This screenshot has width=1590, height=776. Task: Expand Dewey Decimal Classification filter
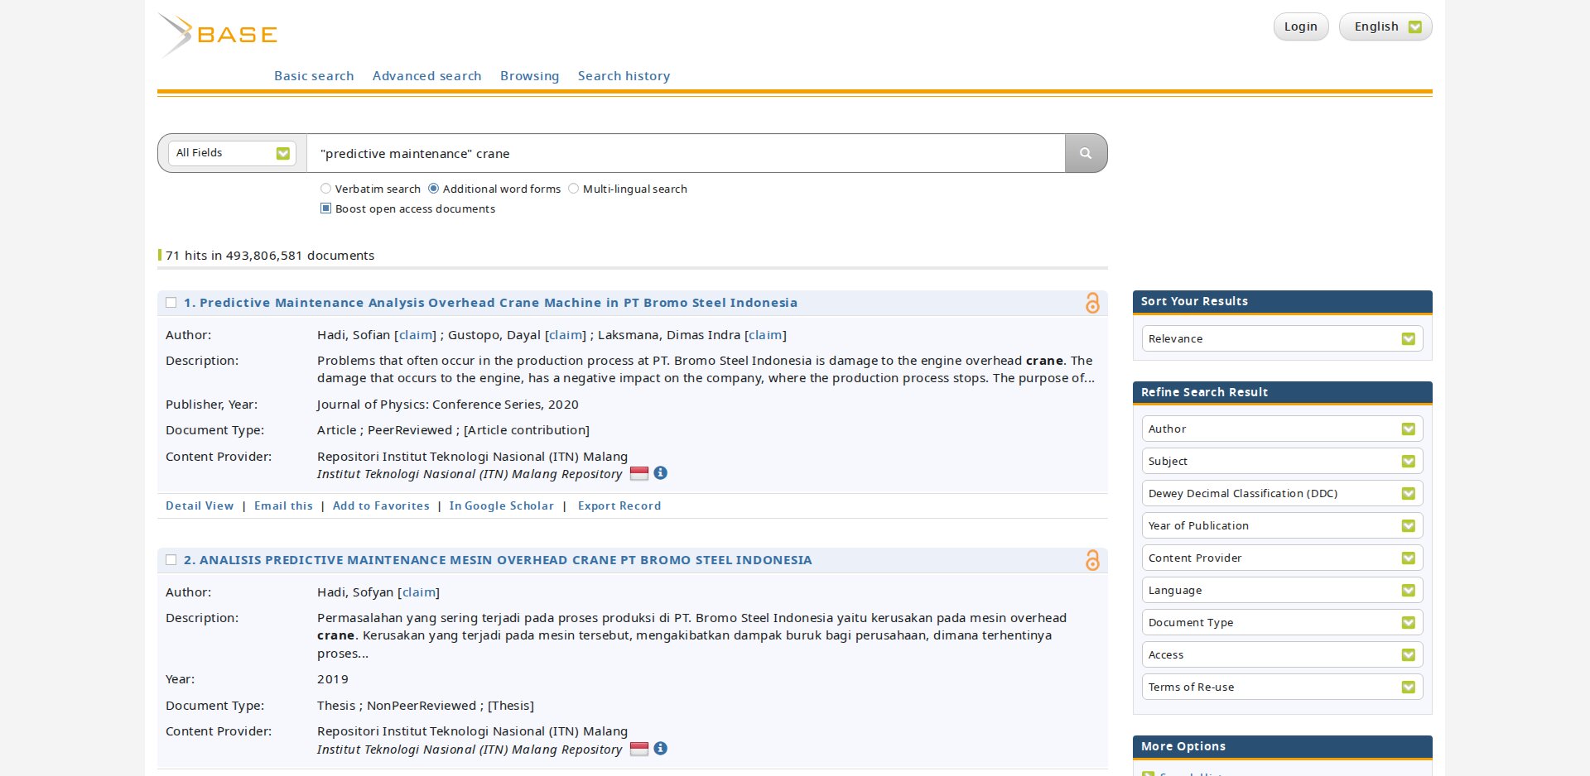coord(1282,493)
